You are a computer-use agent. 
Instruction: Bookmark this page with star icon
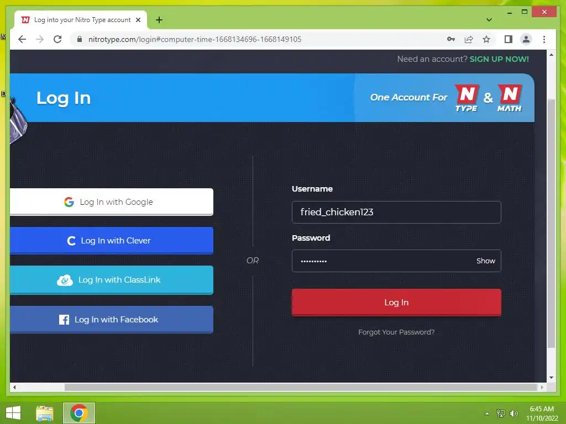pos(486,39)
